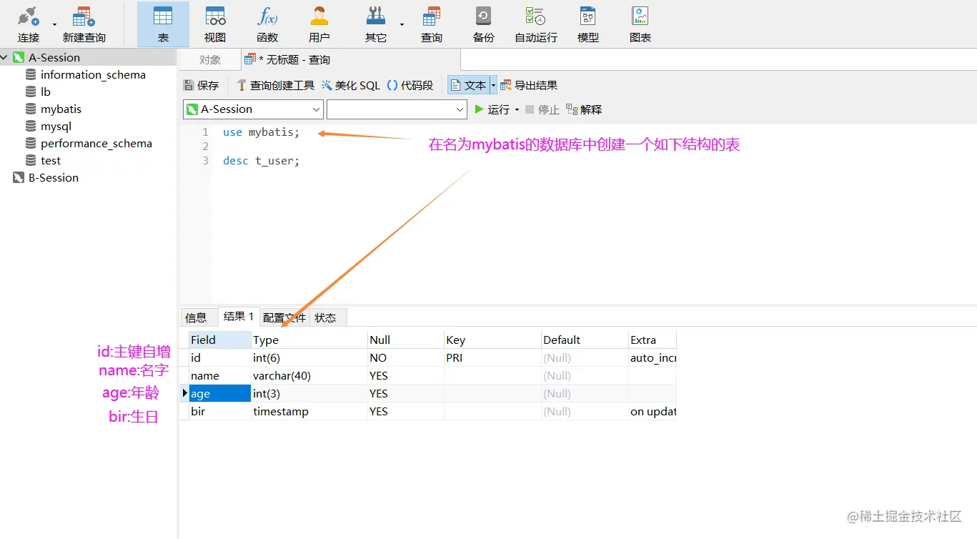Click the Type column header
Image resolution: width=977 pixels, height=539 pixels.
(309, 340)
